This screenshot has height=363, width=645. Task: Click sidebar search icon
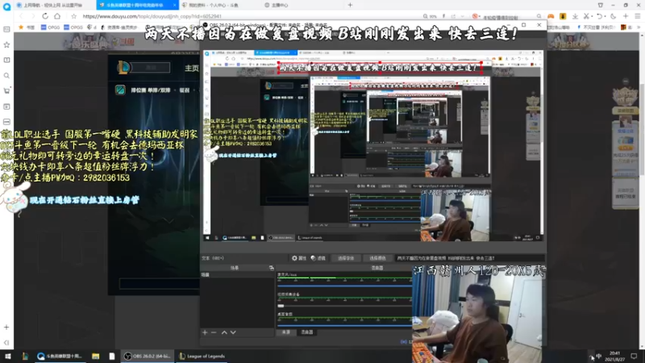point(6,76)
